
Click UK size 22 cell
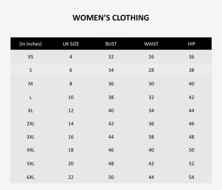pos(71,177)
